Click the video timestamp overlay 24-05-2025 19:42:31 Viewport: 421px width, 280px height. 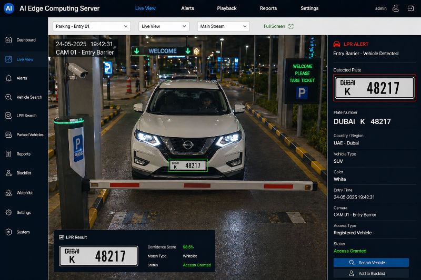84,44
